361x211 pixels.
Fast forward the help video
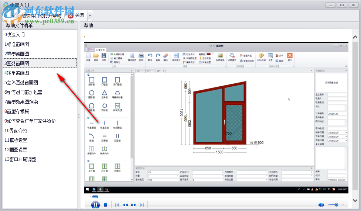(x=133, y=205)
